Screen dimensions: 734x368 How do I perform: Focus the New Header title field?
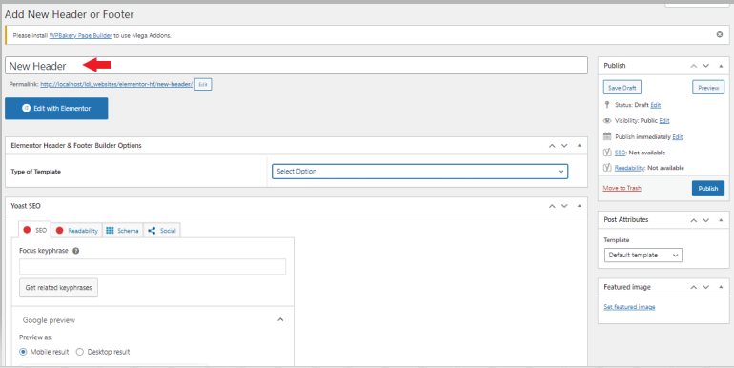(x=296, y=66)
